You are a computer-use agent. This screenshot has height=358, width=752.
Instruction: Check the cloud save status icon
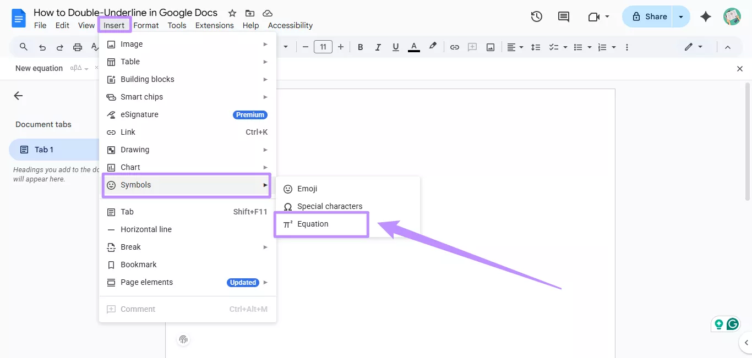click(x=268, y=13)
